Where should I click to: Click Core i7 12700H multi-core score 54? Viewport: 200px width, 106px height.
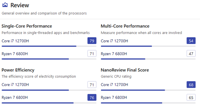[191, 41]
